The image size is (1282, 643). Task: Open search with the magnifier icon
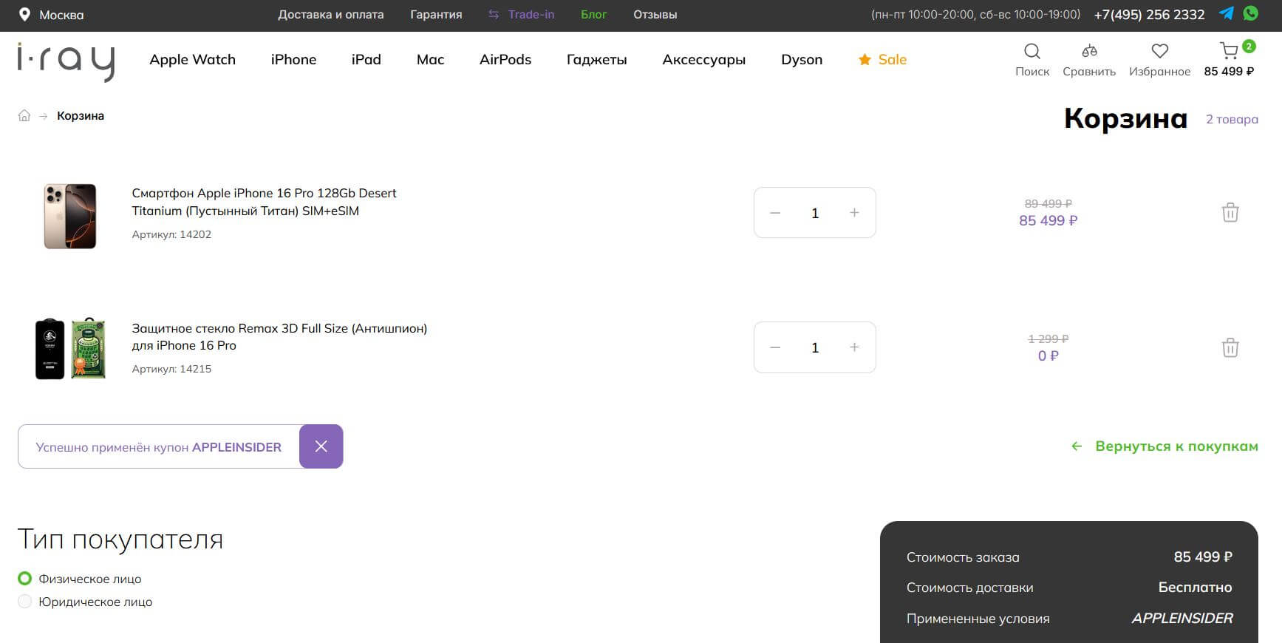tap(1032, 51)
